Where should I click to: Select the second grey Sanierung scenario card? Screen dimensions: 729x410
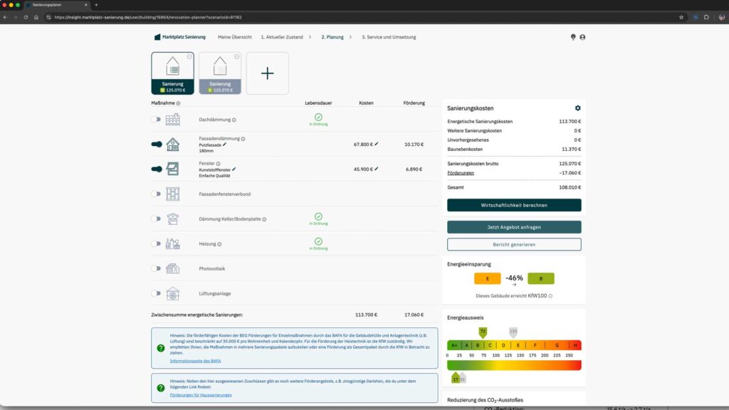click(x=220, y=73)
